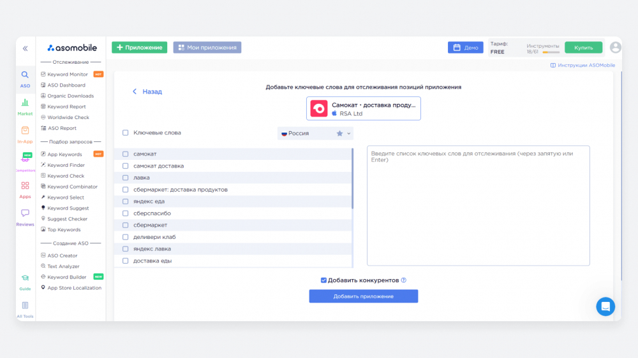Click the ASO Dashboard menu icon

[43, 85]
